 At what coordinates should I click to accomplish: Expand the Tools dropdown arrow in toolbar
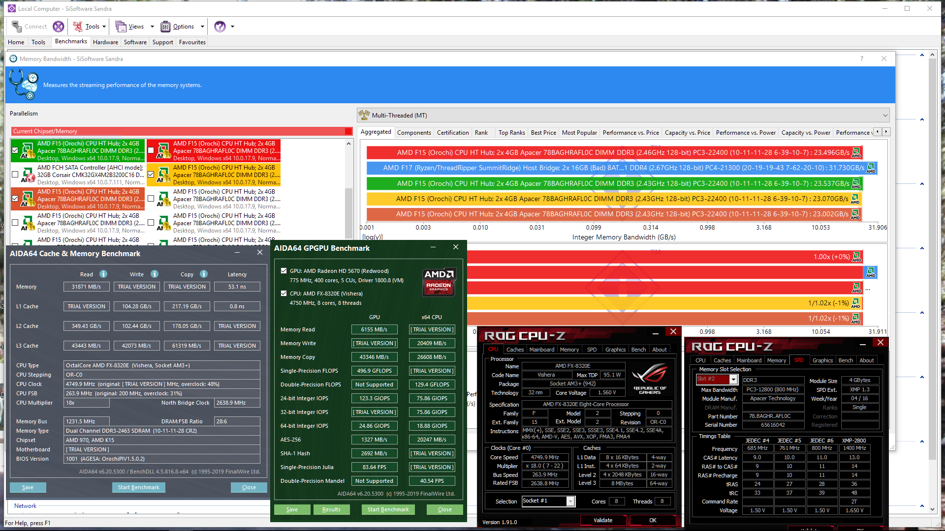[104, 27]
